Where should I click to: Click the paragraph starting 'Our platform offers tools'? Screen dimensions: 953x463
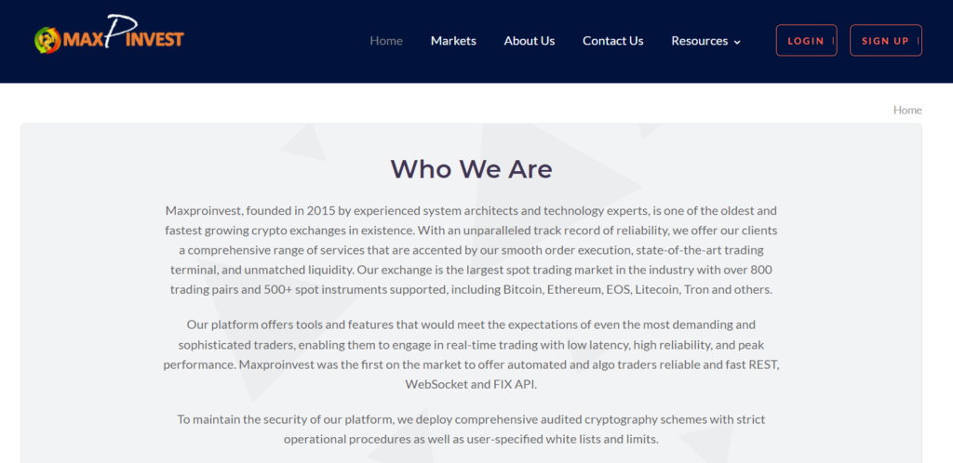click(x=471, y=354)
